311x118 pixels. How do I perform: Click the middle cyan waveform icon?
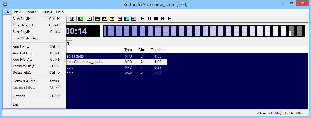coord(127,19)
